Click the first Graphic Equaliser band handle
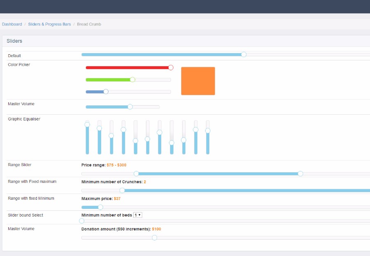370x256 pixels. pyautogui.click(x=87, y=125)
